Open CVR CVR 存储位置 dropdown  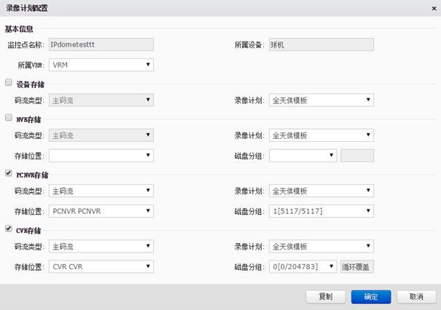point(101,267)
